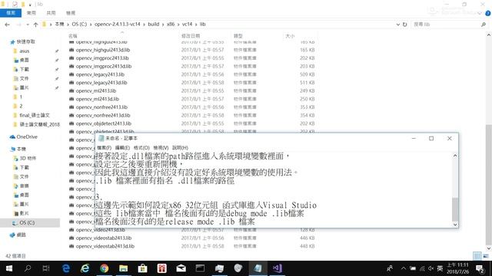492x276 pixels.
Task: Open the Network item in sidebar
Action: pos(18,235)
